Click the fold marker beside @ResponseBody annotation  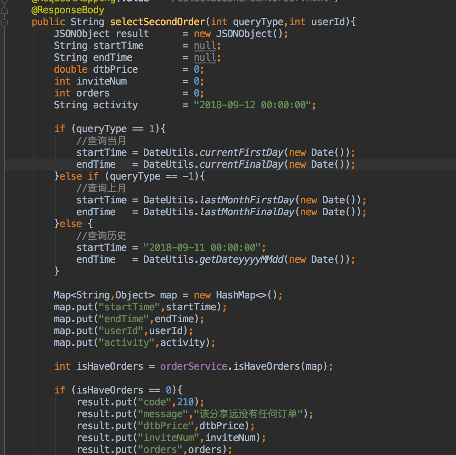coord(5,10)
